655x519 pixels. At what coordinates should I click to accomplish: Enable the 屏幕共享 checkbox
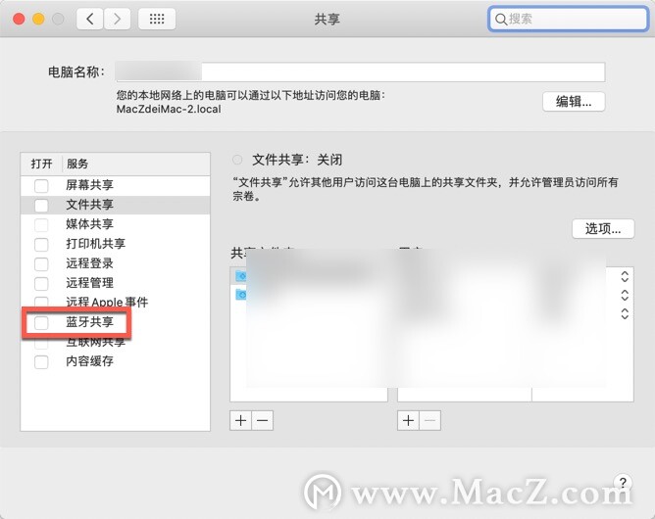41,186
